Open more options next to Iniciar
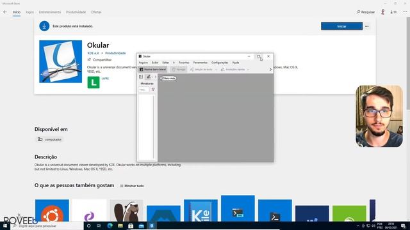Image resolution: width=410 pixels, height=230 pixels. coord(367,26)
